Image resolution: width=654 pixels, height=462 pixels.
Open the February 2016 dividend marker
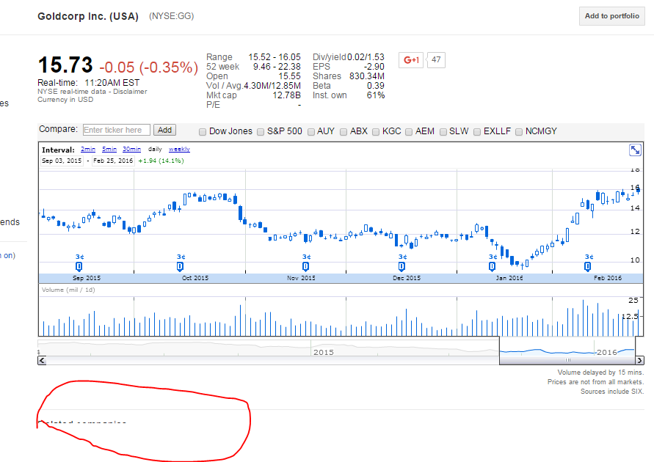[588, 266]
